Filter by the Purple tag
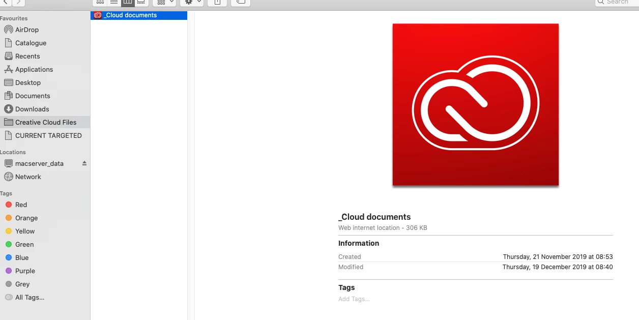The height and width of the screenshot is (320, 639). click(45, 271)
